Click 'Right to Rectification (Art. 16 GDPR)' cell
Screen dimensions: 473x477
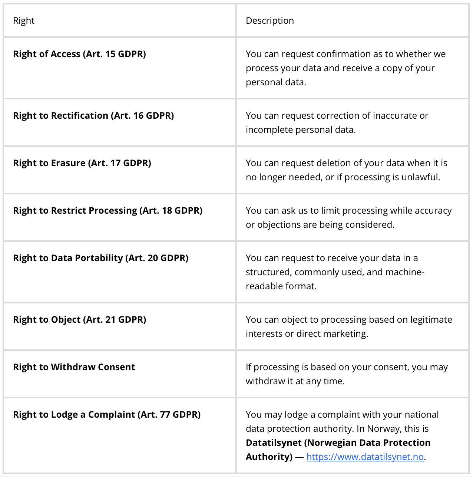[120, 122]
